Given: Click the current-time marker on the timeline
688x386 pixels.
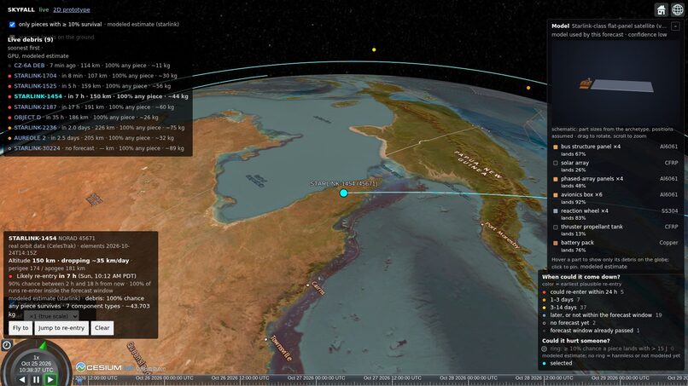Looking at the screenshot, I should tap(78, 379).
